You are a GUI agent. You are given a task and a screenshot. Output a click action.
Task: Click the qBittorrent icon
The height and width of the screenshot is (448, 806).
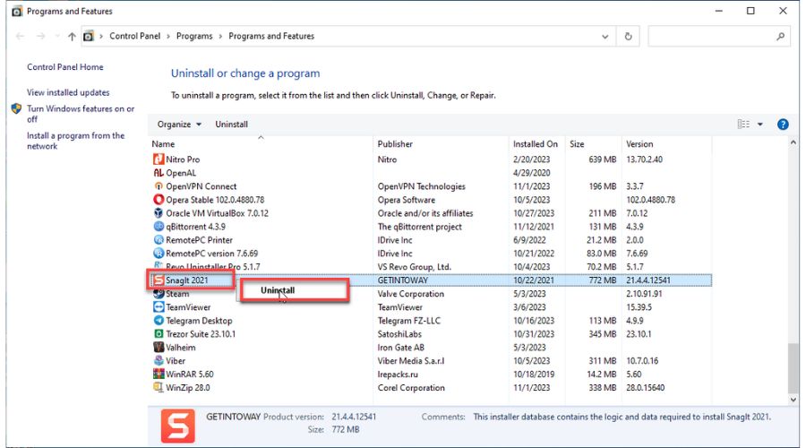(x=159, y=227)
